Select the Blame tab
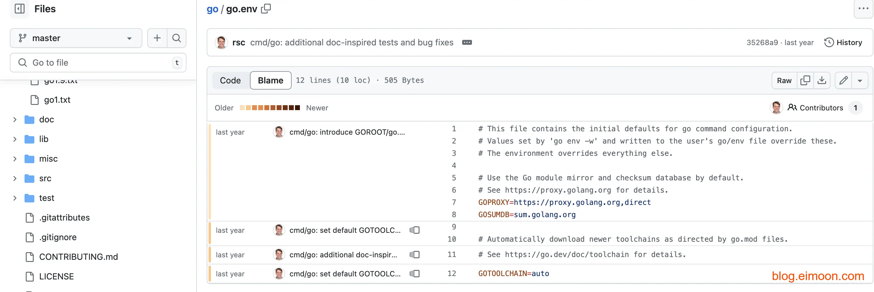The height and width of the screenshot is (292, 874). (x=270, y=80)
